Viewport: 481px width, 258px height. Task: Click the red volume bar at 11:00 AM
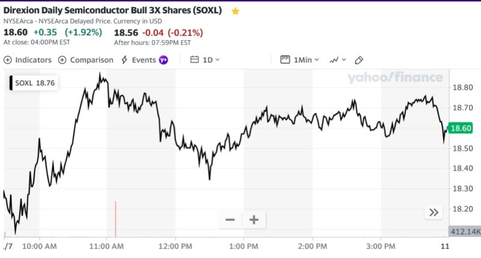click(115, 220)
